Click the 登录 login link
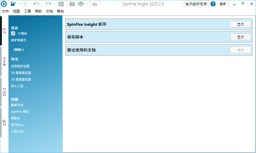Viewport: 256px width, 153px height. coord(223,4)
